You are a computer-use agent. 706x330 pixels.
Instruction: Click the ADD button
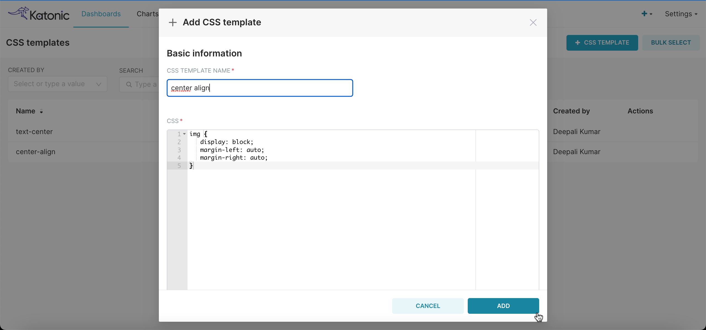pos(503,306)
